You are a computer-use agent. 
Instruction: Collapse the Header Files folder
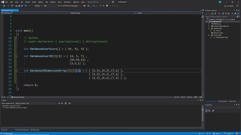point(209,28)
